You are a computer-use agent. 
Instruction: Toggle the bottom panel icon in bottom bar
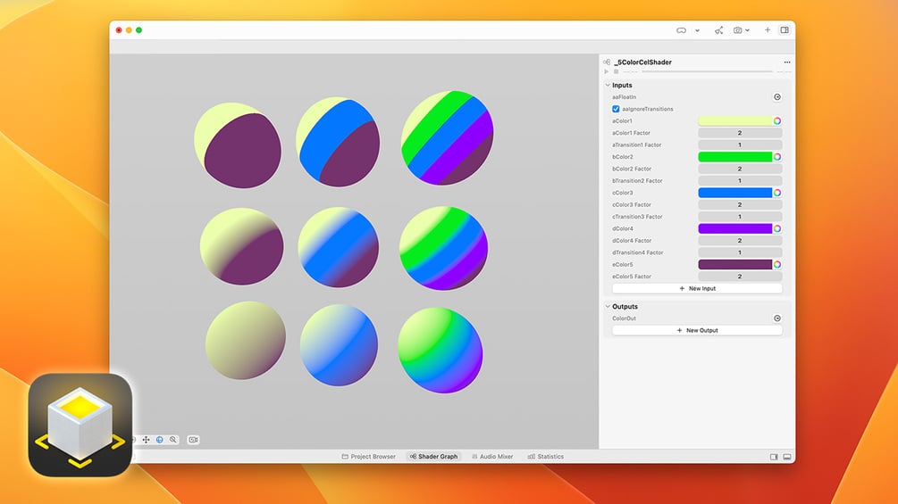pyautogui.click(x=787, y=457)
